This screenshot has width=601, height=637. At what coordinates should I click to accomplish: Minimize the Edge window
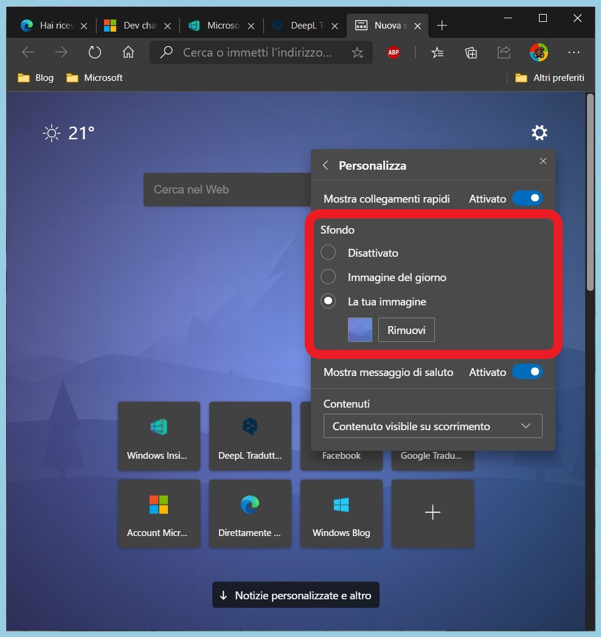click(508, 18)
